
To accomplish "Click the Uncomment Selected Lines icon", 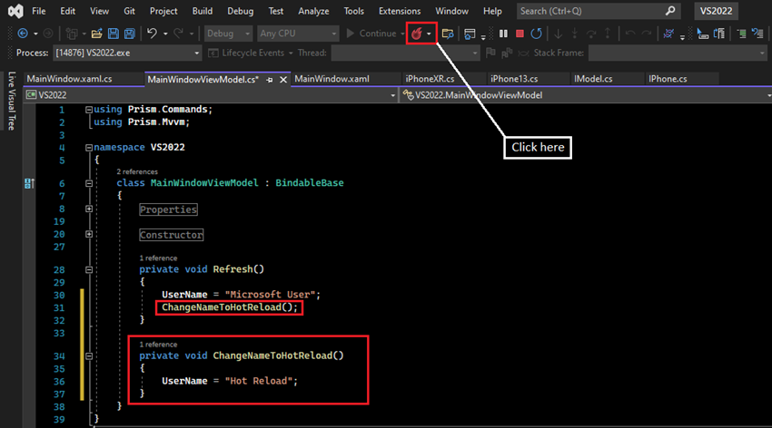I will click(757, 34).
